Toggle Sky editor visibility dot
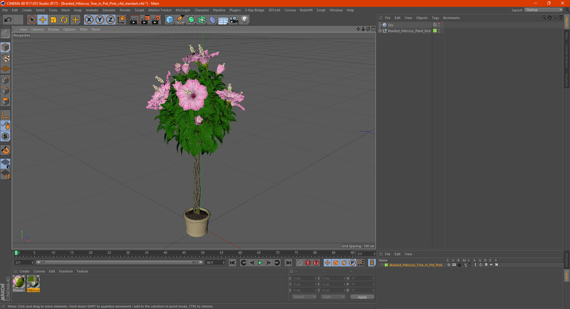This screenshot has height=309, width=570. pyautogui.click(x=439, y=24)
